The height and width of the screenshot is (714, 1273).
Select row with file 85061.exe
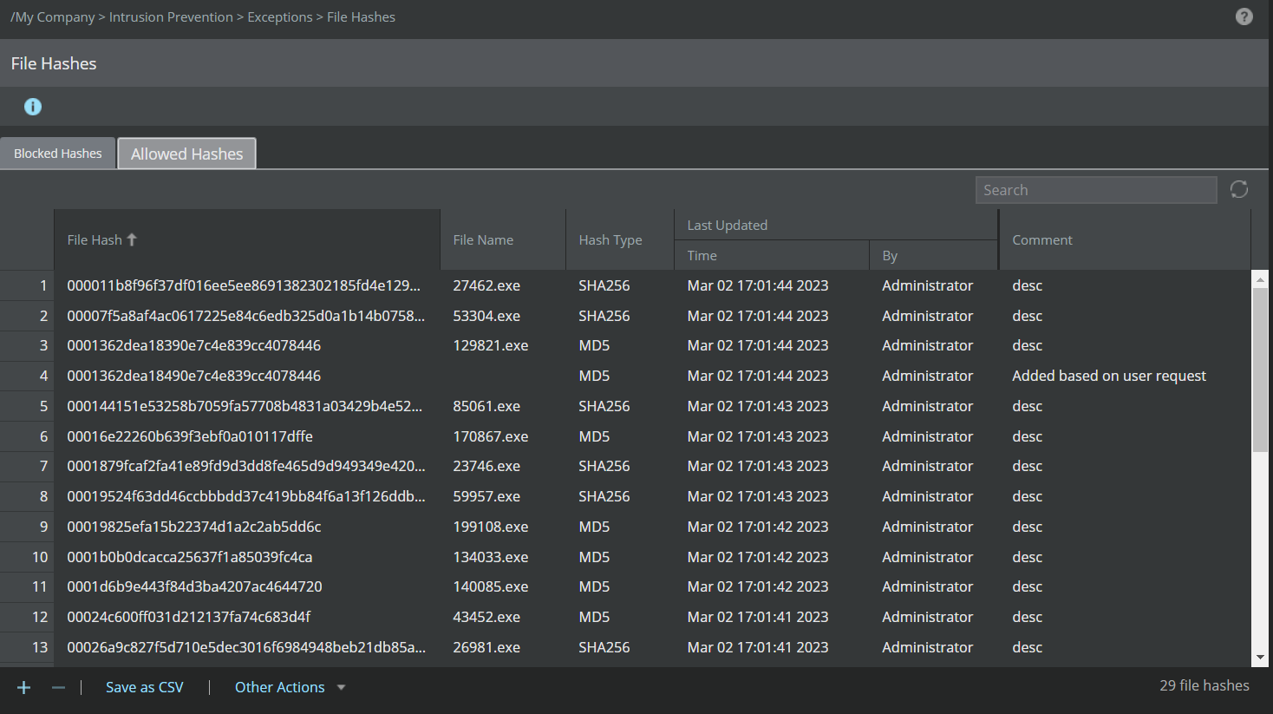tap(625, 406)
